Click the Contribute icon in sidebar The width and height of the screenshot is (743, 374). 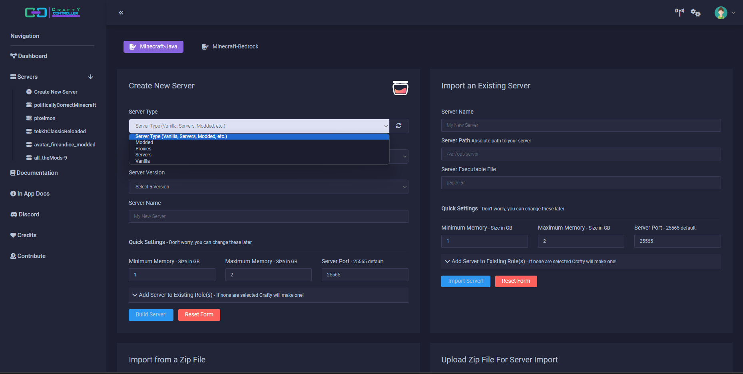13,256
